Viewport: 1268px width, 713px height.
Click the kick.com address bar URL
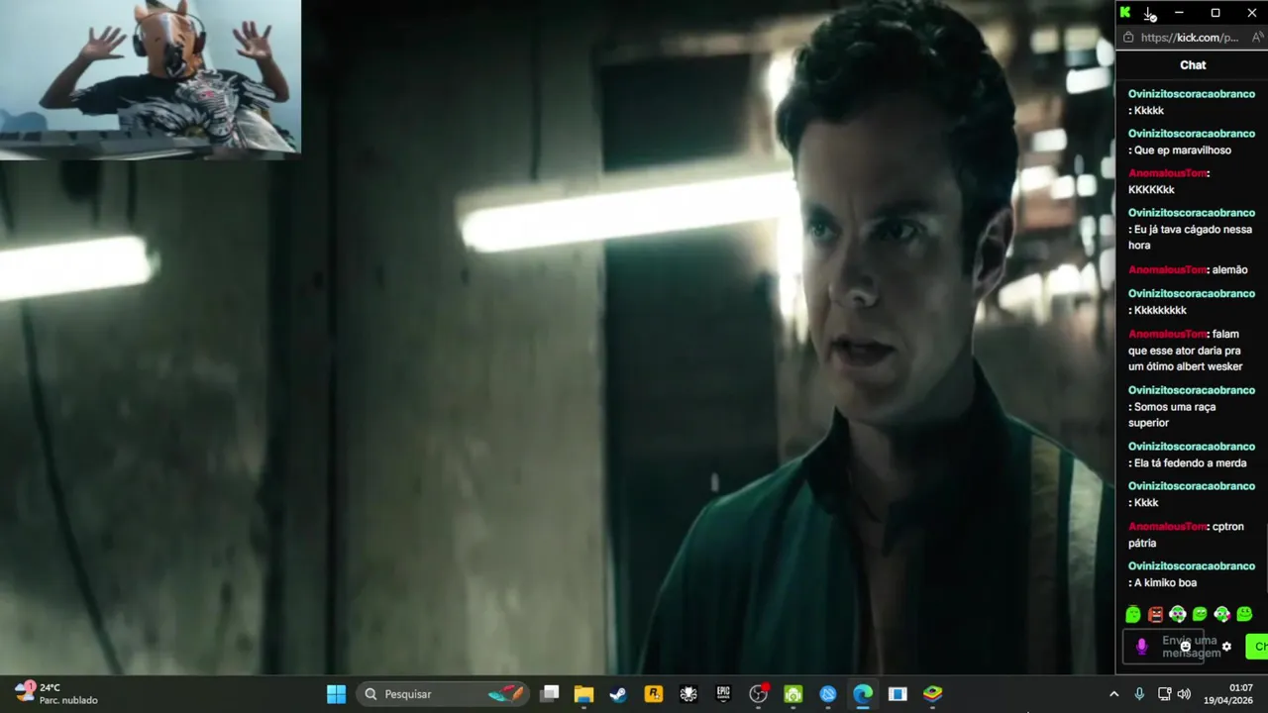click(x=1189, y=38)
